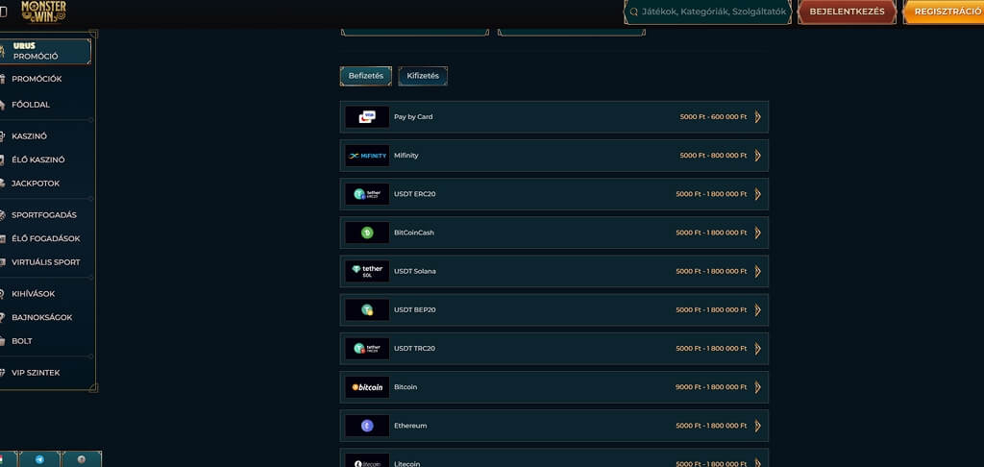Click the BitCoinCash green coin icon
The image size is (984, 467).
click(367, 233)
